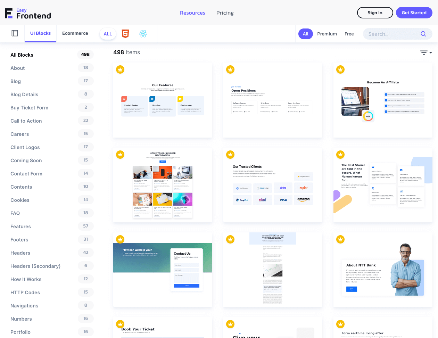Open the Resources menu
The width and height of the screenshot is (438, 338).
click(x=192, y=13)
